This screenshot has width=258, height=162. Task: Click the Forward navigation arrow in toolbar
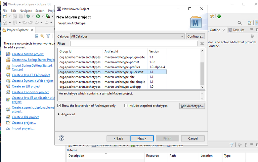pyautogui.click(x=47, y=23)
